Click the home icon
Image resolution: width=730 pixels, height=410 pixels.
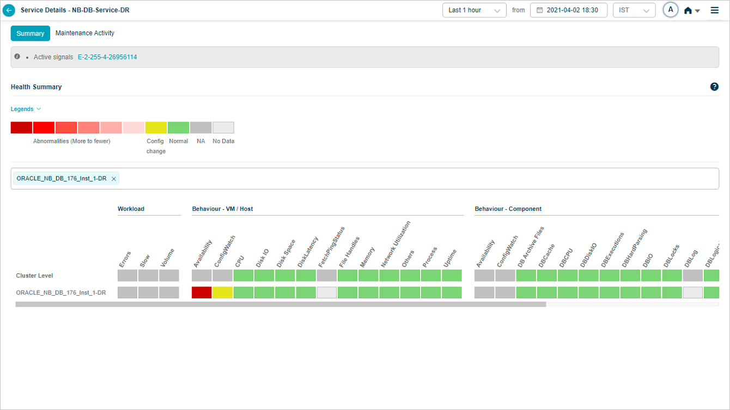[x=688, y=11]
